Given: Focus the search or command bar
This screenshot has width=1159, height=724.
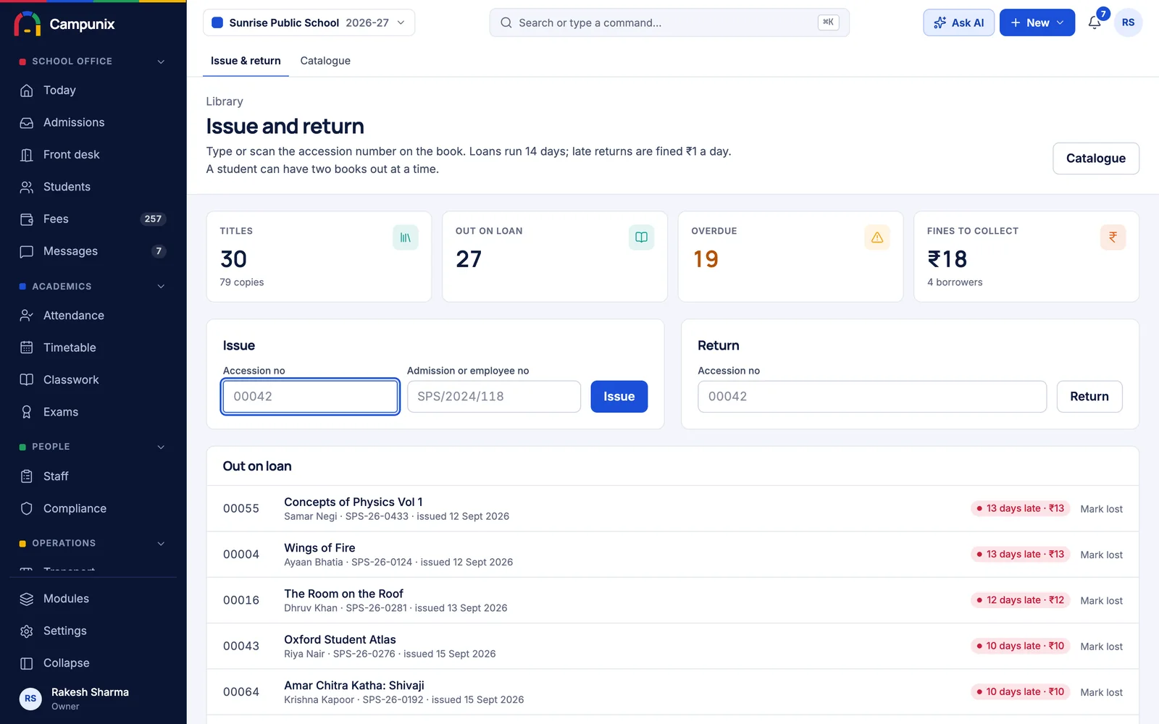Looking at the screenshot, I should [669, 22].
